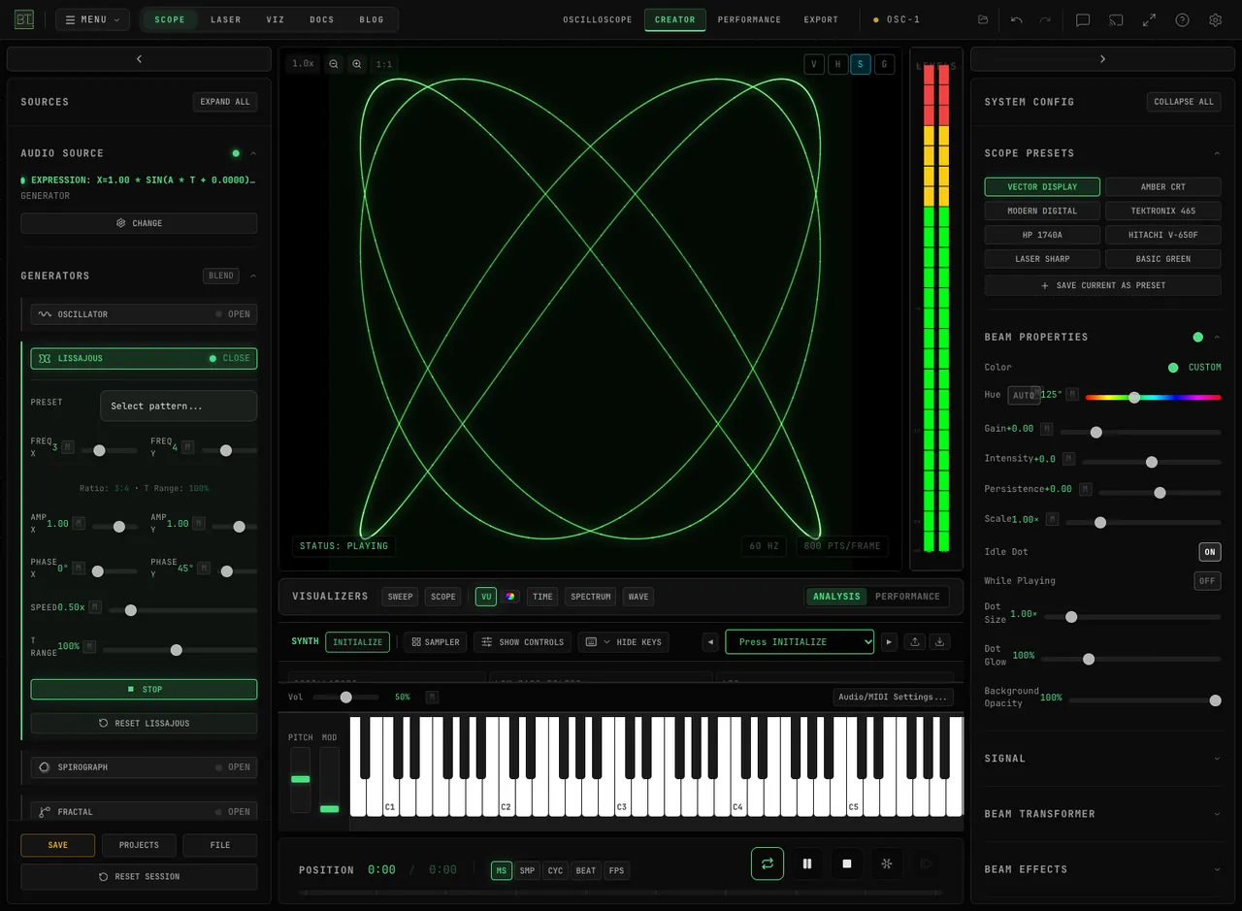Click the rainbow Hue slider
The height and width of the screenshot is (911, 1242).
(x=1153, y=397)
